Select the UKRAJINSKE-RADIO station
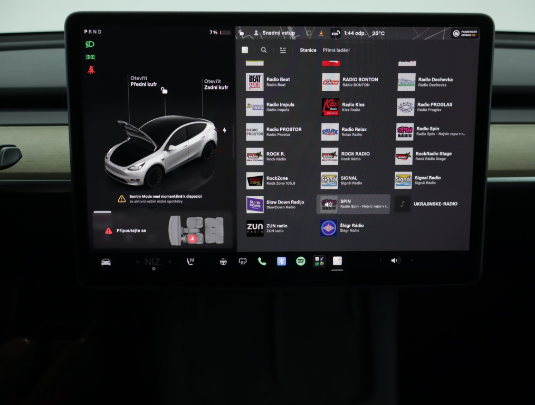Viewport: 535px width, 405px height. click(428, 204)
